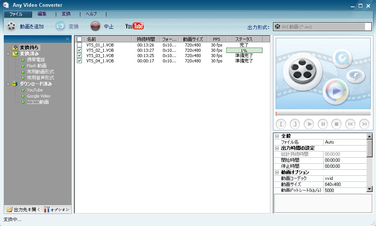The image size is (376, 226).
Task: Play the preview video
Action: click(x=309, y=124)
